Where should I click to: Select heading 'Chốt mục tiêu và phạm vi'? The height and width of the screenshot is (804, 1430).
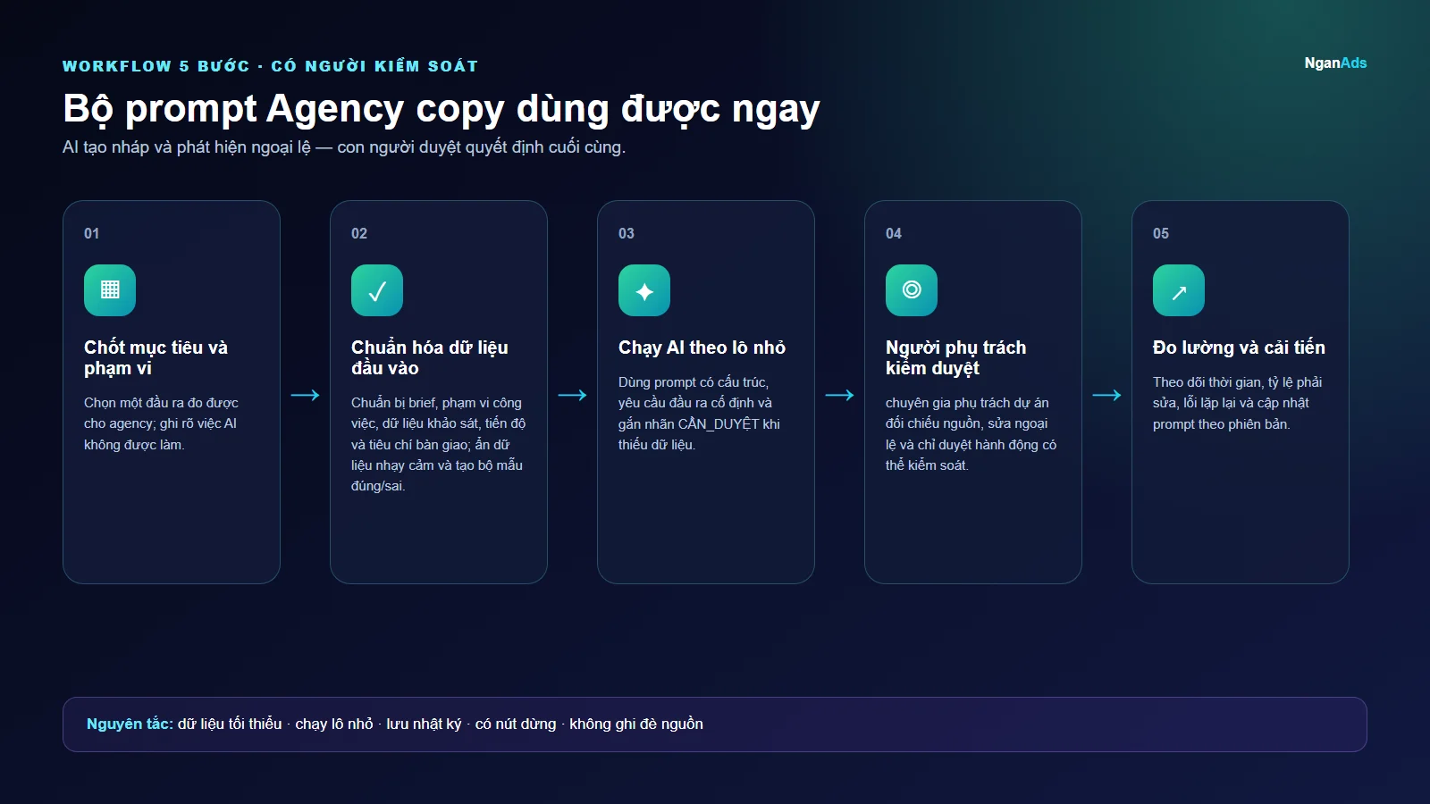(x=156, y=357)
